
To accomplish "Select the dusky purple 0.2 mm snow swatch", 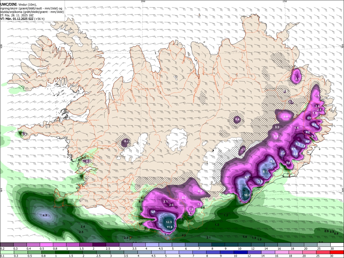I will pyautogui.click(x=6, y=245).
